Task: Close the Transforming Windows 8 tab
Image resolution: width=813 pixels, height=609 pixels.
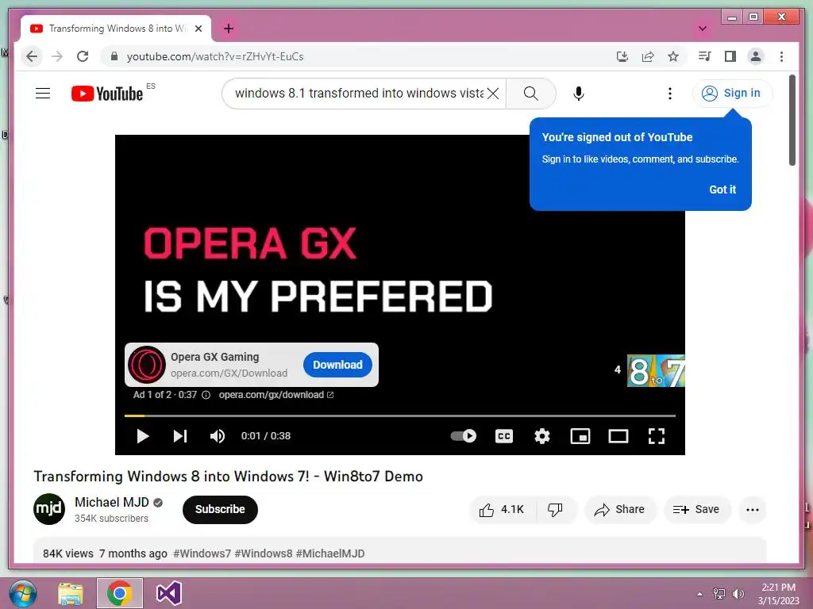Action: [x=198, y=29]
